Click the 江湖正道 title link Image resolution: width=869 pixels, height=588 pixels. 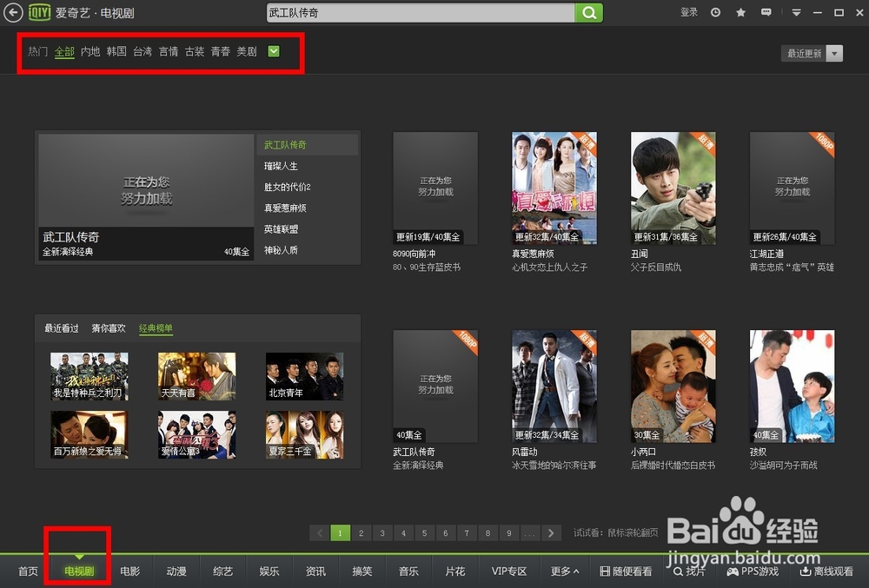[766, 254]
